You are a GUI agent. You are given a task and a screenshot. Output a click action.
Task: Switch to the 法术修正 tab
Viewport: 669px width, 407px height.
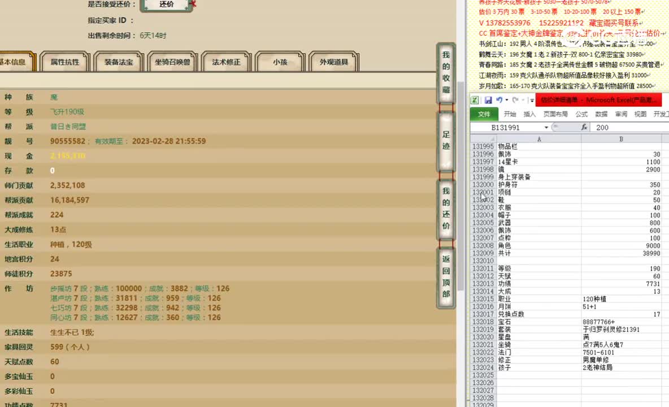pos(226,62)
